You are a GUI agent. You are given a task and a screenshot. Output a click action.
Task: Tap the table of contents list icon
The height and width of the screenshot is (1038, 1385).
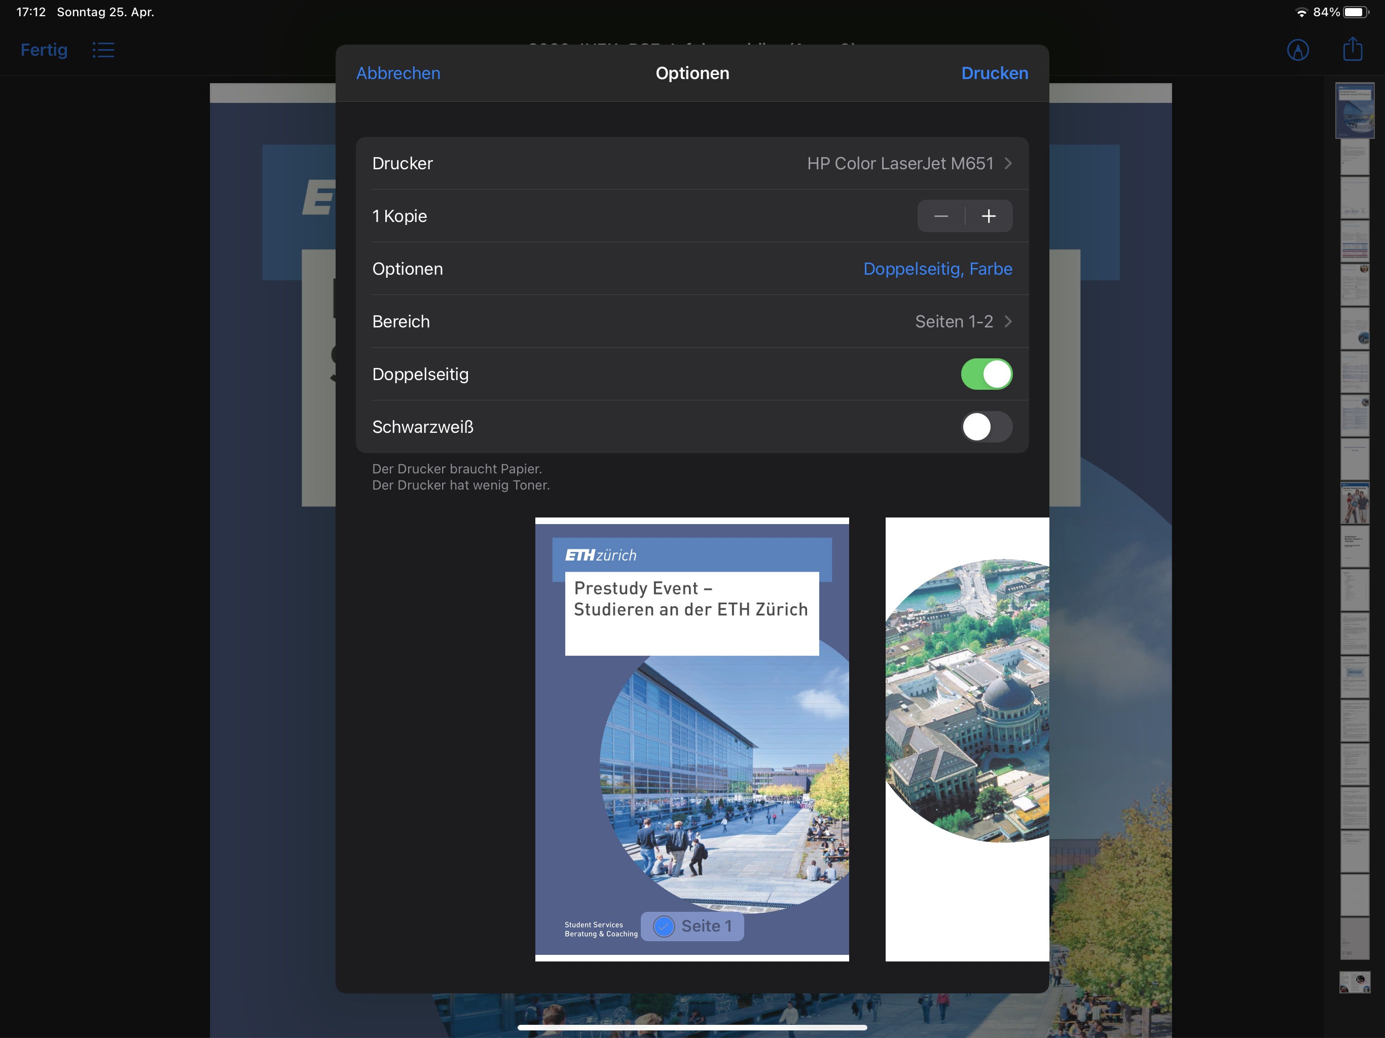(103, 50)
